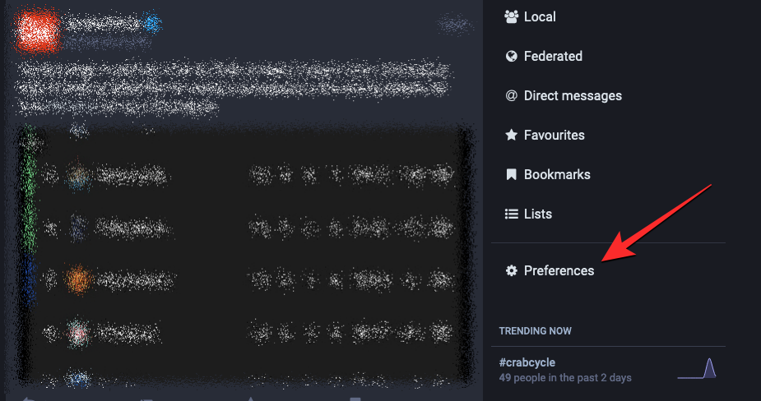Open the Lists page
The height and width of the screenshot is (401, 761).
pyautogui.click(x=538, y=214)
